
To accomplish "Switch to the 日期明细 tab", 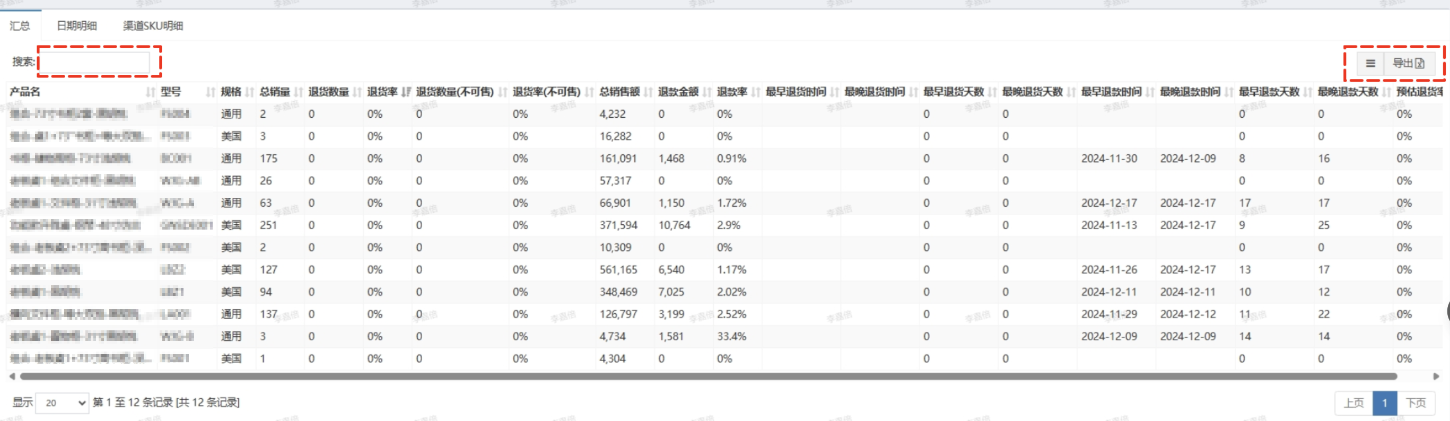I will click(76, 26).
